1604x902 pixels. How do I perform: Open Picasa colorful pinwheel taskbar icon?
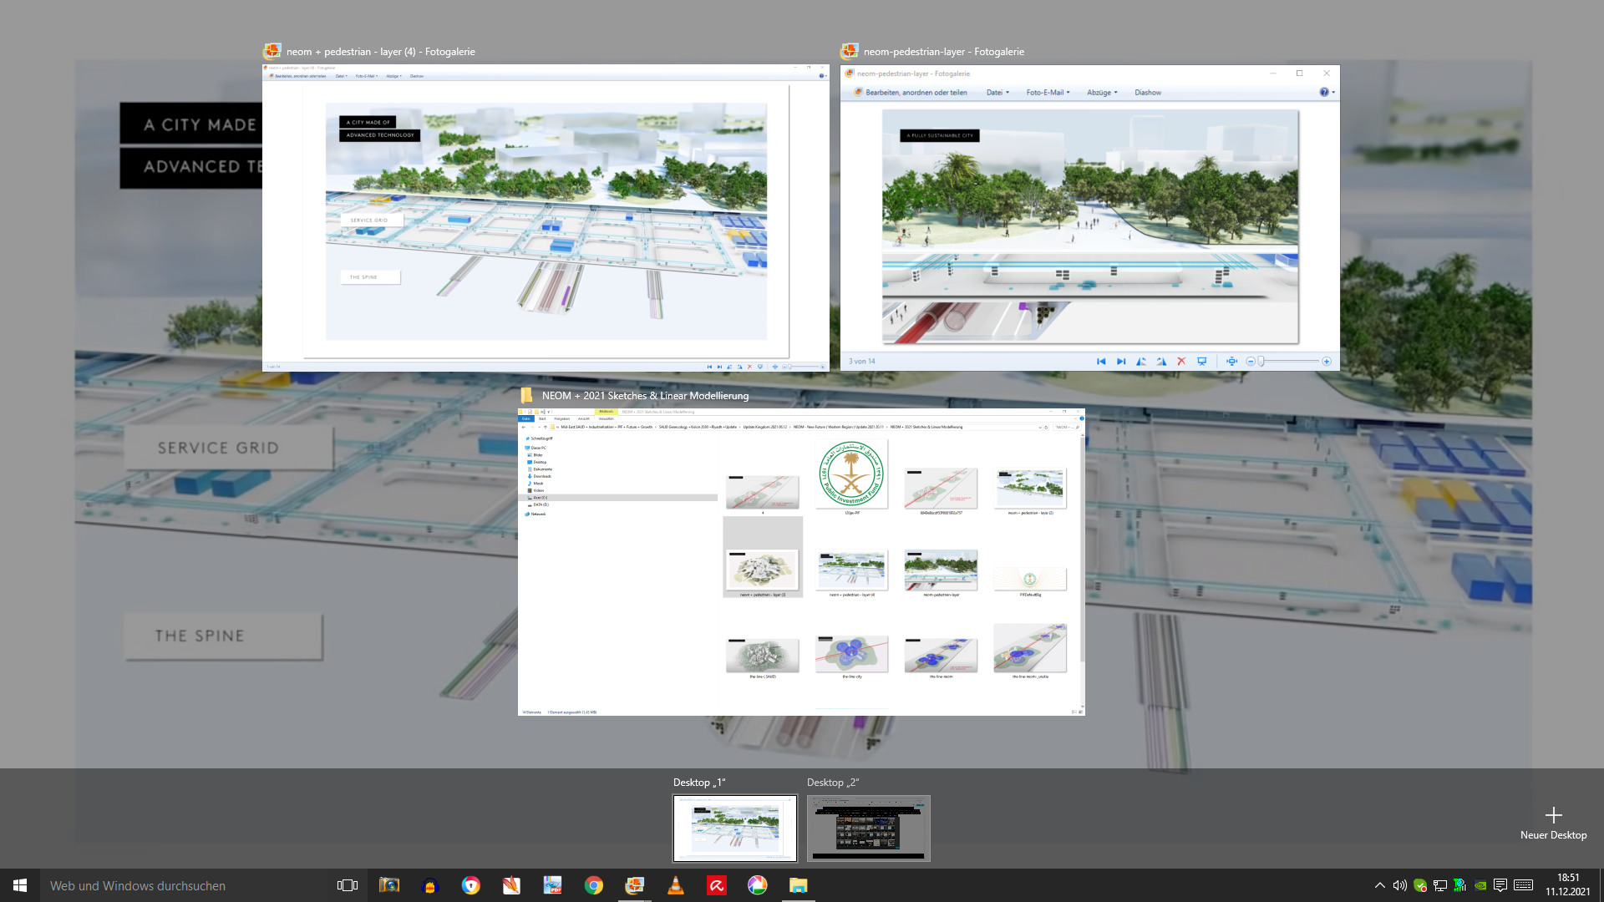click(758, 885)
